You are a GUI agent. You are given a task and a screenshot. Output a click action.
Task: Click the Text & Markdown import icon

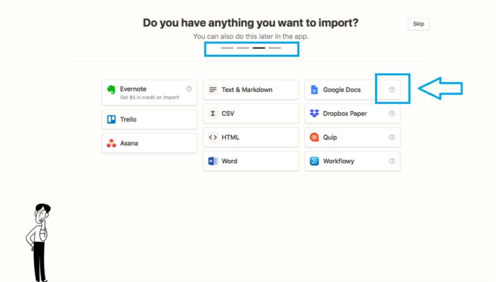point(213,89)
